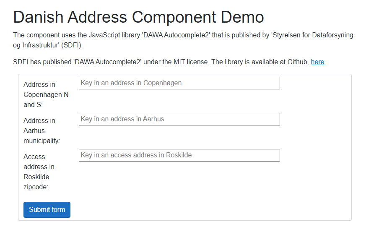Click the 'Access address in Roskilde zipcode' label
Screen dimensions: 366x235
click(x=39, y=172)
